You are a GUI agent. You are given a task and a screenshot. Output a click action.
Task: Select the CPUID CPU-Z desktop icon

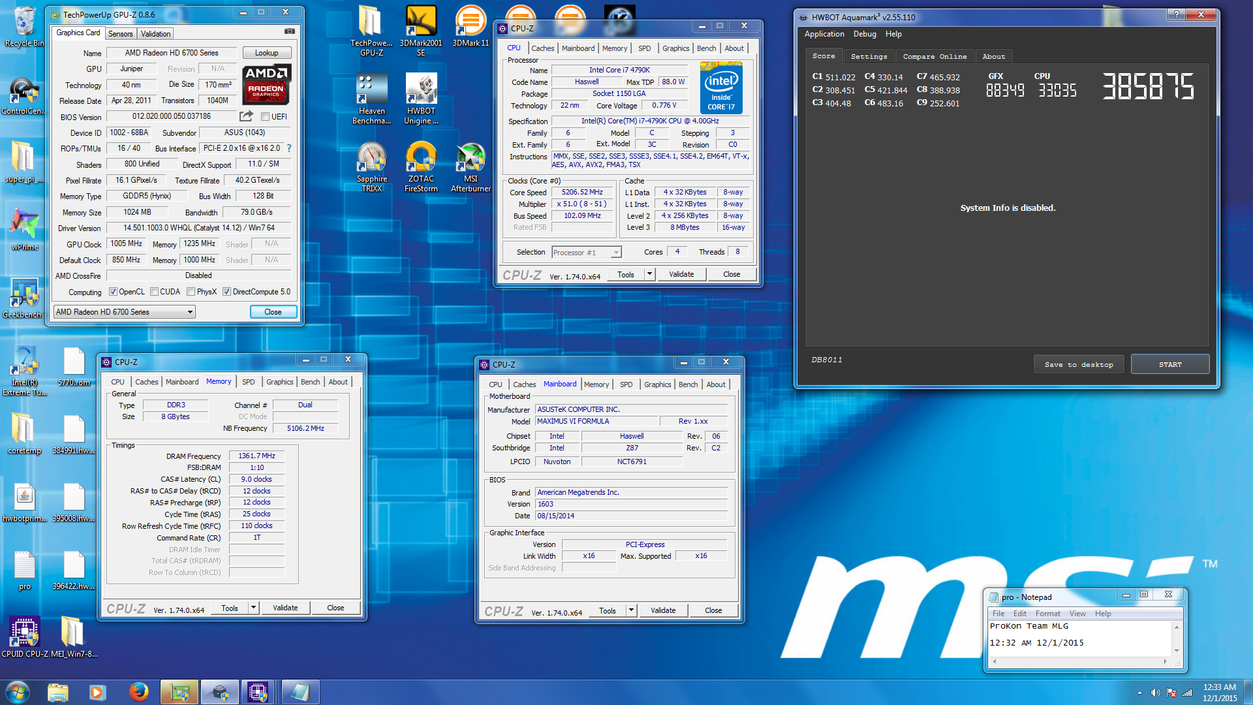coord(24,637)
